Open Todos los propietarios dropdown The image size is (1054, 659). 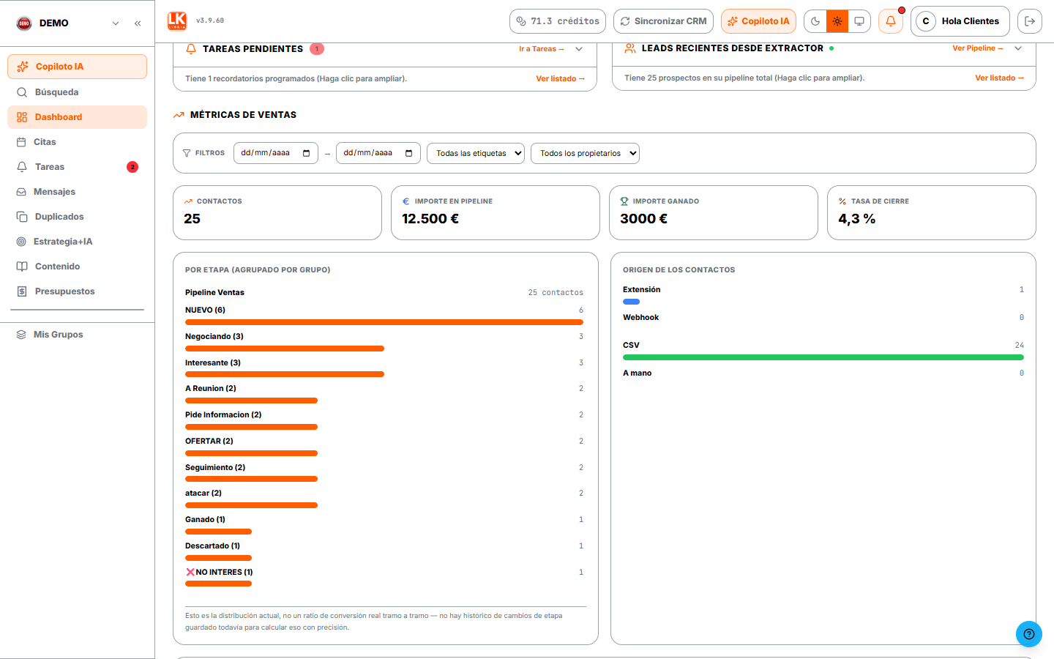pos(585,153)
